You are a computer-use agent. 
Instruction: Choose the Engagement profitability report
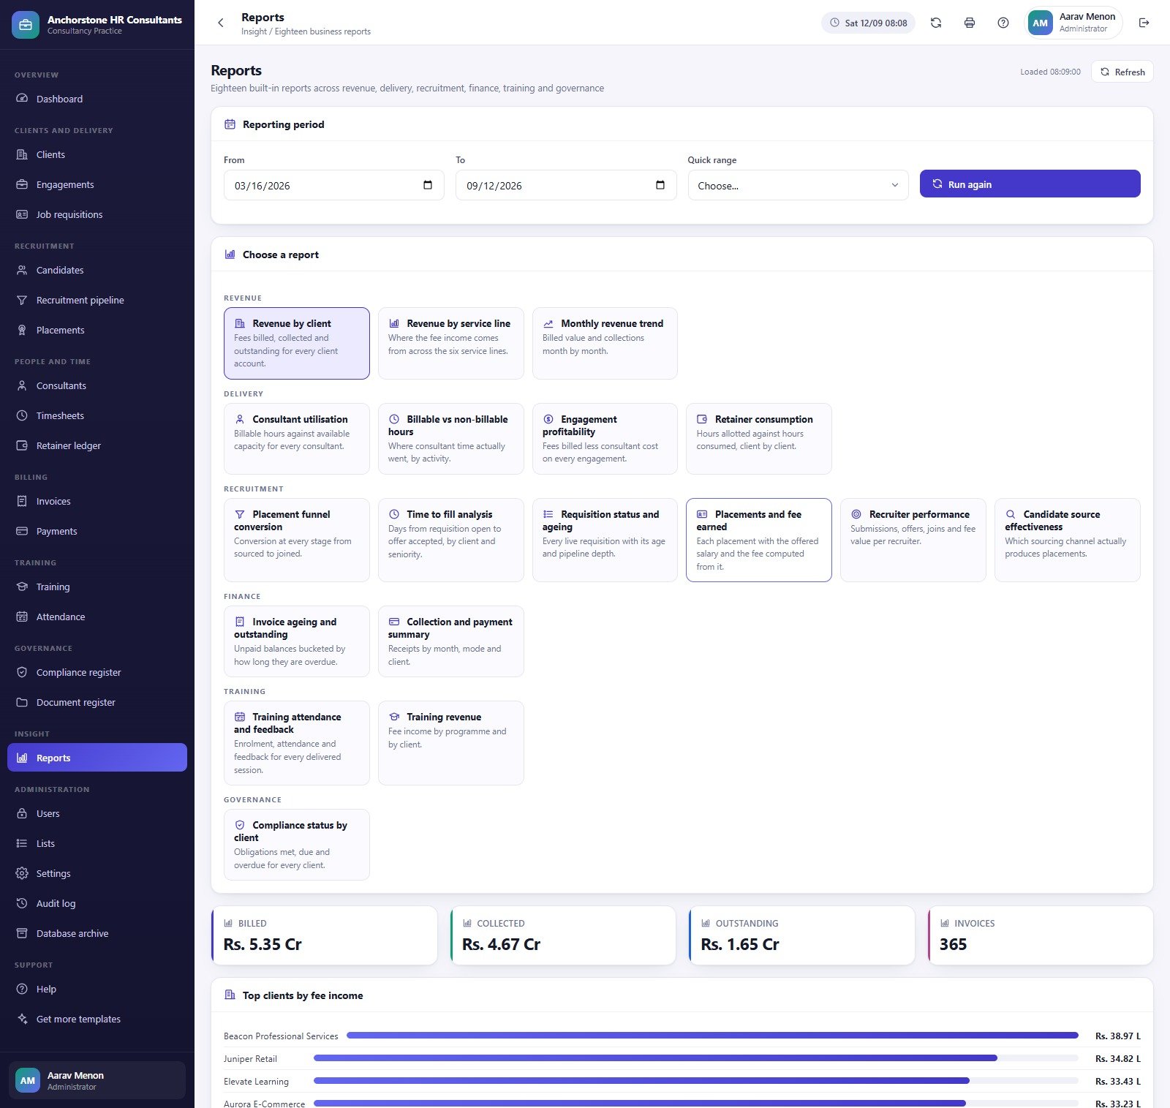click(605, 439)
